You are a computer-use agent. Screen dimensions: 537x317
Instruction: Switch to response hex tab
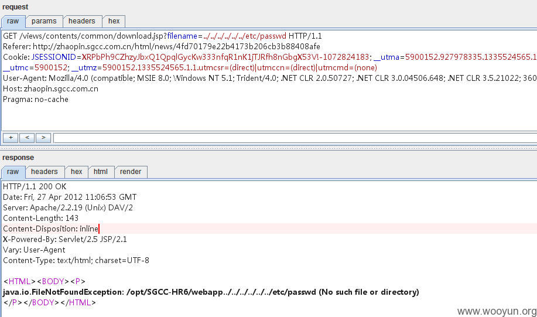tap(76, 172)
